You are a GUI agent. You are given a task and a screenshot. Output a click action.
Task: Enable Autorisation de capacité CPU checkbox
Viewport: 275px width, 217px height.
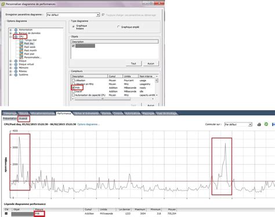(x=73, y=95)
